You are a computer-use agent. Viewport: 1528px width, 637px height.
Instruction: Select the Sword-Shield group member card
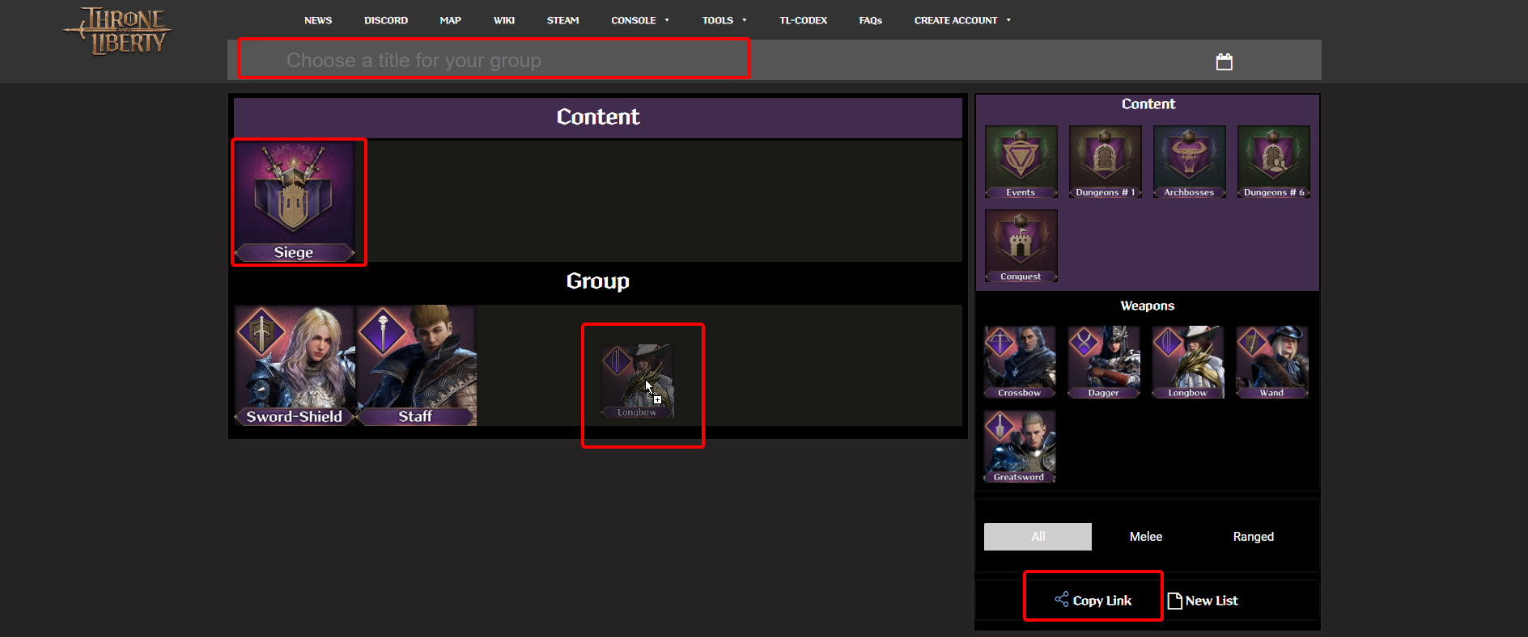pyautogui.click(x=295, y=365)
